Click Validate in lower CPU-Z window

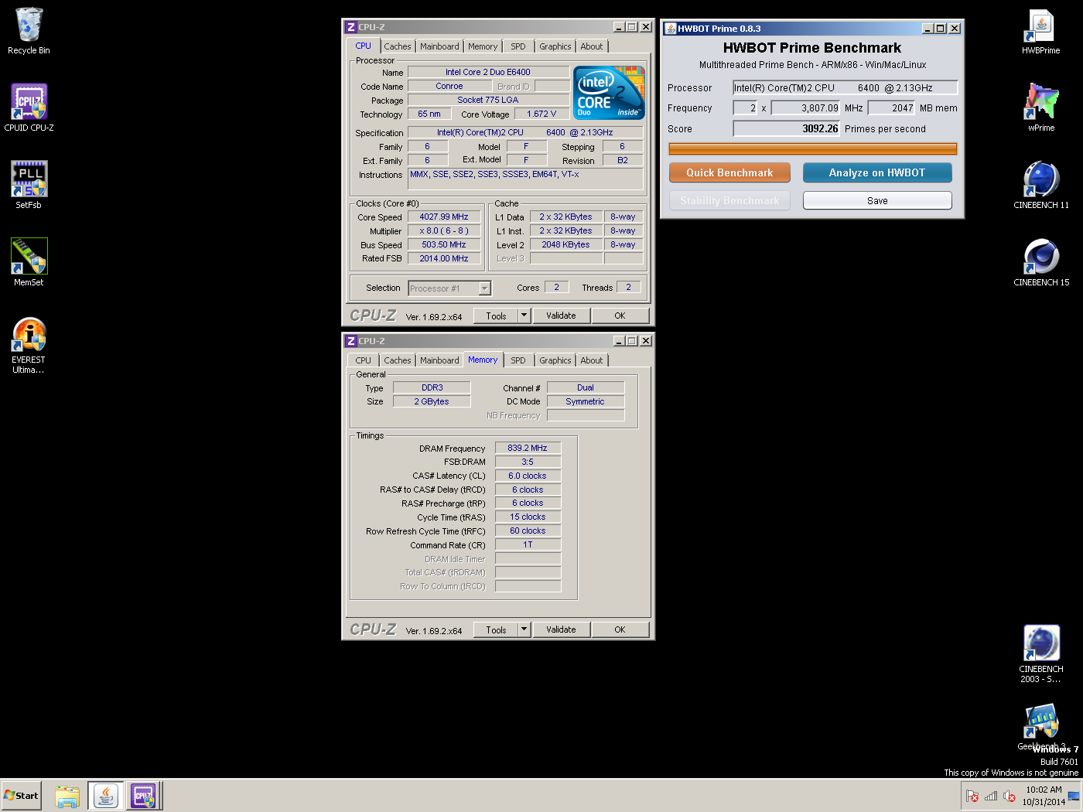561,629
